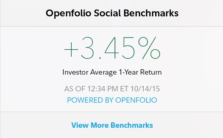This screenshot has width=223, height=138.
Task: Click the word OPENFOLIO in the powered-by line
Action: click(x=136, y=100)
